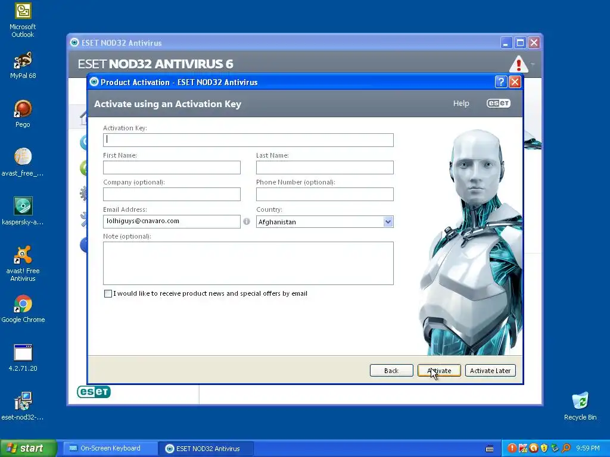The width and height of the screenshot is (610, 457).
Task: Click the Kaspersky tray icon
Action: point(523,449)
